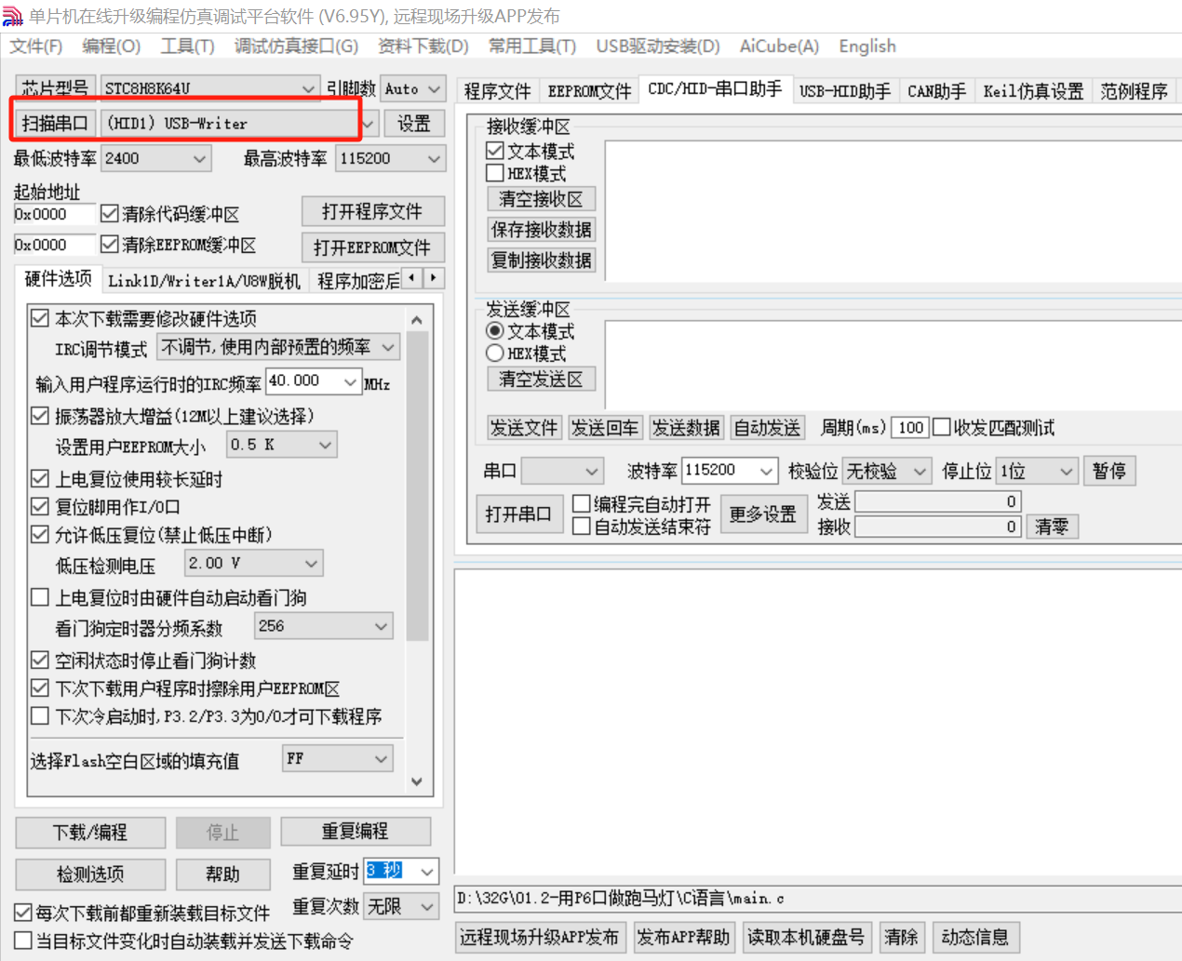Open the USB驱动安装(D) menu

tap(658, 47)
